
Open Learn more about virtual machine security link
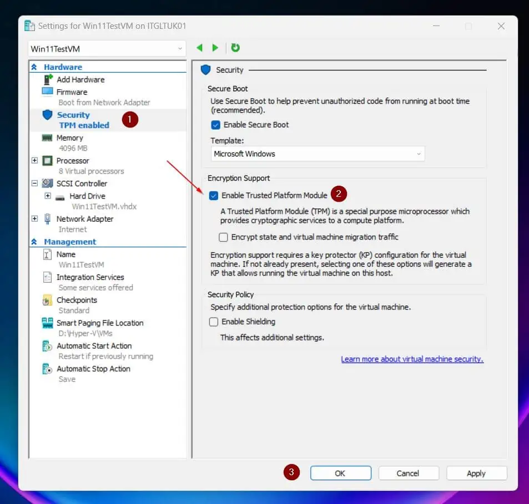(x=412, y=359)
